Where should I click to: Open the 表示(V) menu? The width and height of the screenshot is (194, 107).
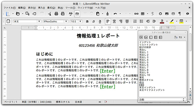pyautogui.click(x=32, y=8)
